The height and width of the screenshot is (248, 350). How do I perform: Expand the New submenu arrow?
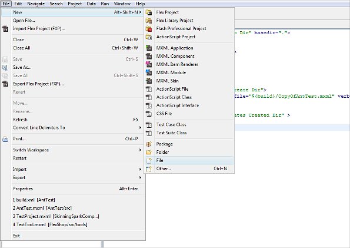coord(140,12)
